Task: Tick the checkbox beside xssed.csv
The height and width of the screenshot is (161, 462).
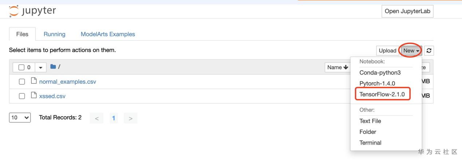Action: (x=22, y=96)
